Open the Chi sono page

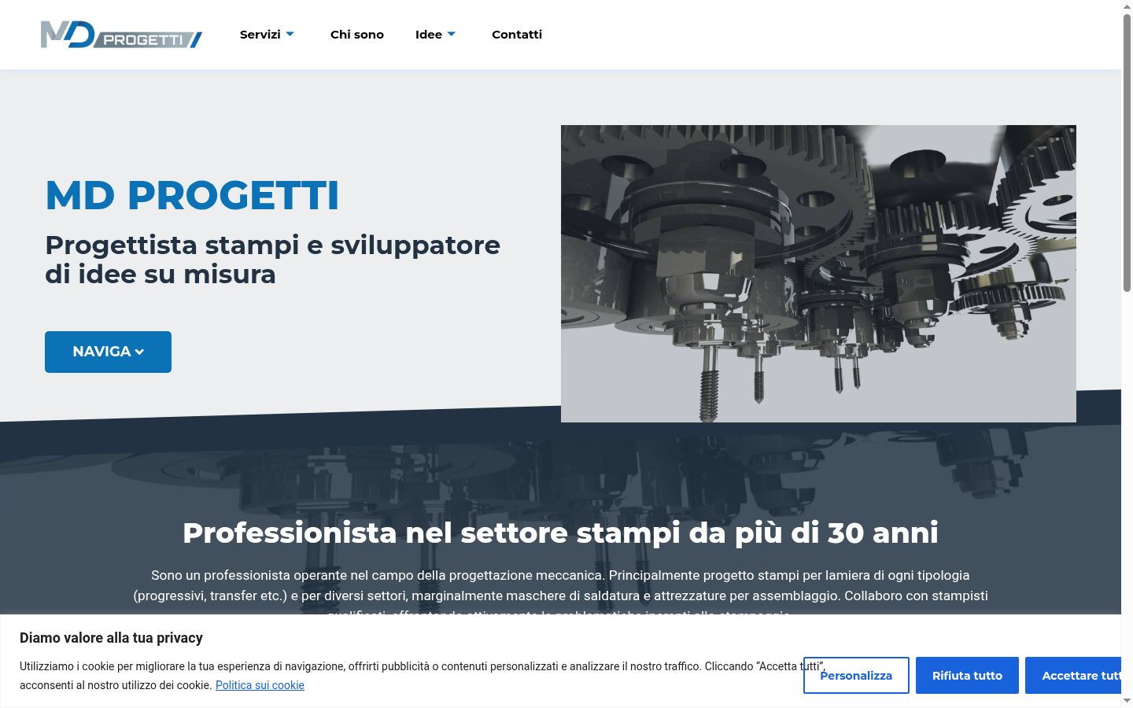pos(357,35)
